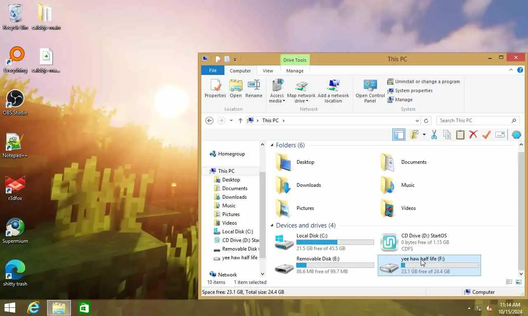Open Internet Explorer from the taskbar
Screen dimensions: 528x316
click(33, 308)
